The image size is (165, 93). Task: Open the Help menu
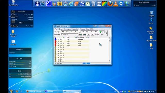(92, 29)
